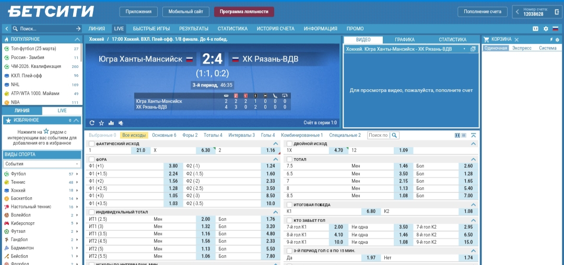Refresh the match scoreboard with the reload icon
Viewport: 564px width, 265px height.
(92, 123)
